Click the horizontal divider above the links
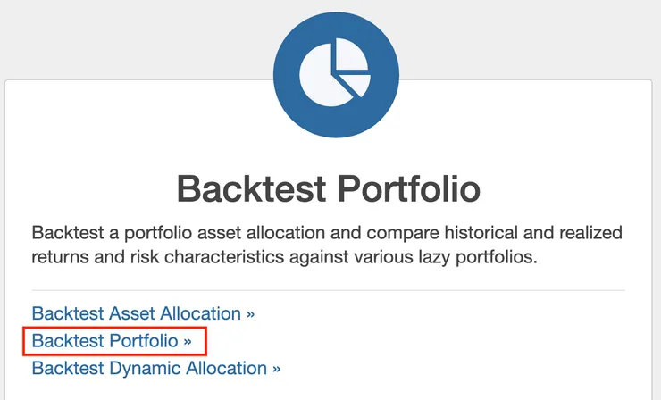The width and height of the screenshot is (661, 400). click(329, 290)
